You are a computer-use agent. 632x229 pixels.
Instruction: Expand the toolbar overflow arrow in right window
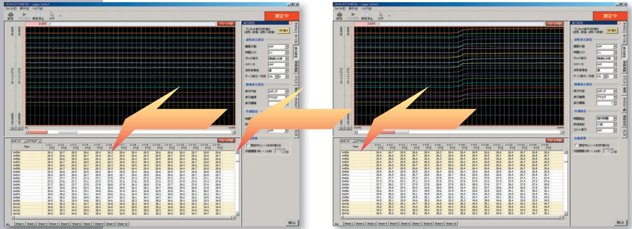click(x=389, y=16)
